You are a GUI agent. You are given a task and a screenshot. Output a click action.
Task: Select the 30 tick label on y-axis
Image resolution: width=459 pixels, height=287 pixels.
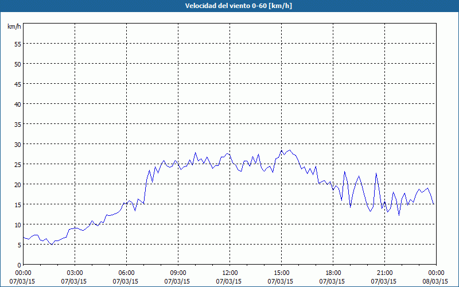coord(18,145)
